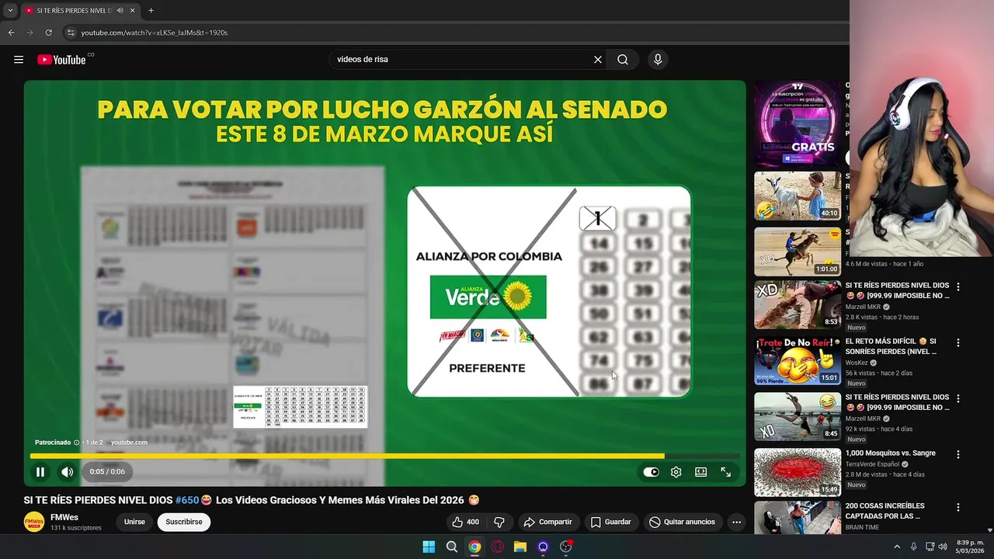Open the 1,000 Mosquitos vs. Sangre thumbnail

(x=798, y=473)
